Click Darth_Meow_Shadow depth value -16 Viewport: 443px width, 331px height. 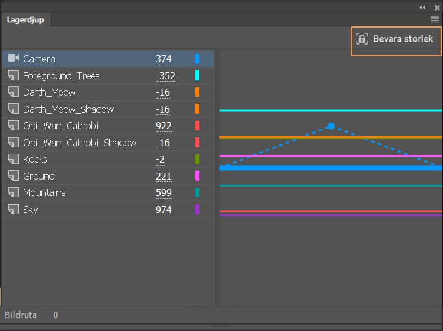click(163, 109)
